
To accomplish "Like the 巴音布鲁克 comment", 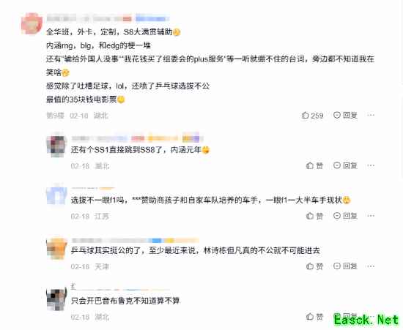I will (314, 316).
